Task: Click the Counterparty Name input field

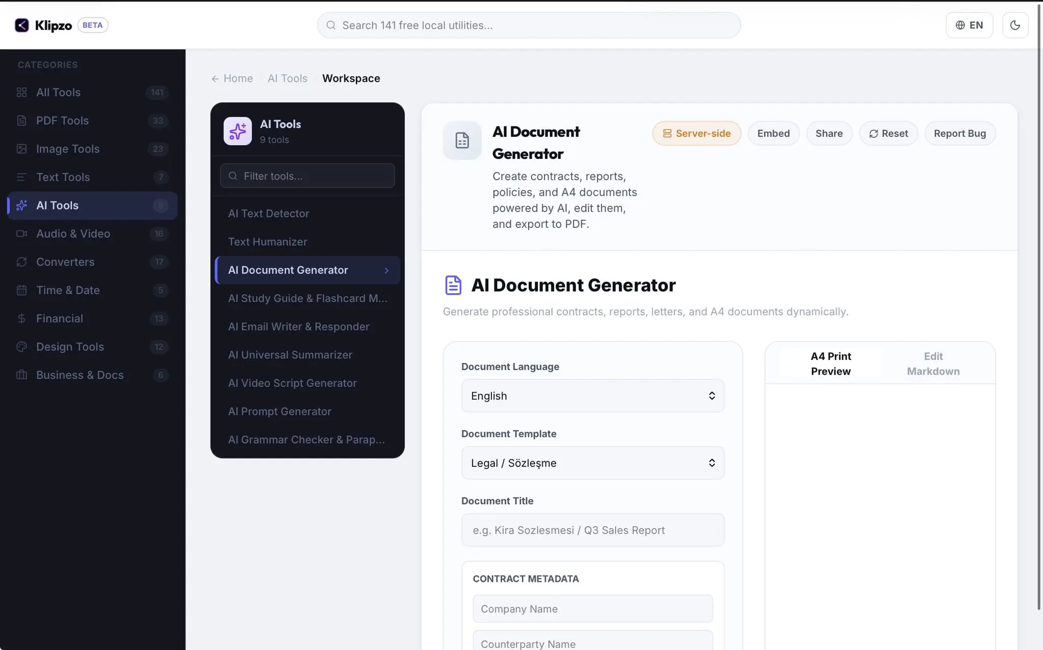Action: (x=593, y=642)
